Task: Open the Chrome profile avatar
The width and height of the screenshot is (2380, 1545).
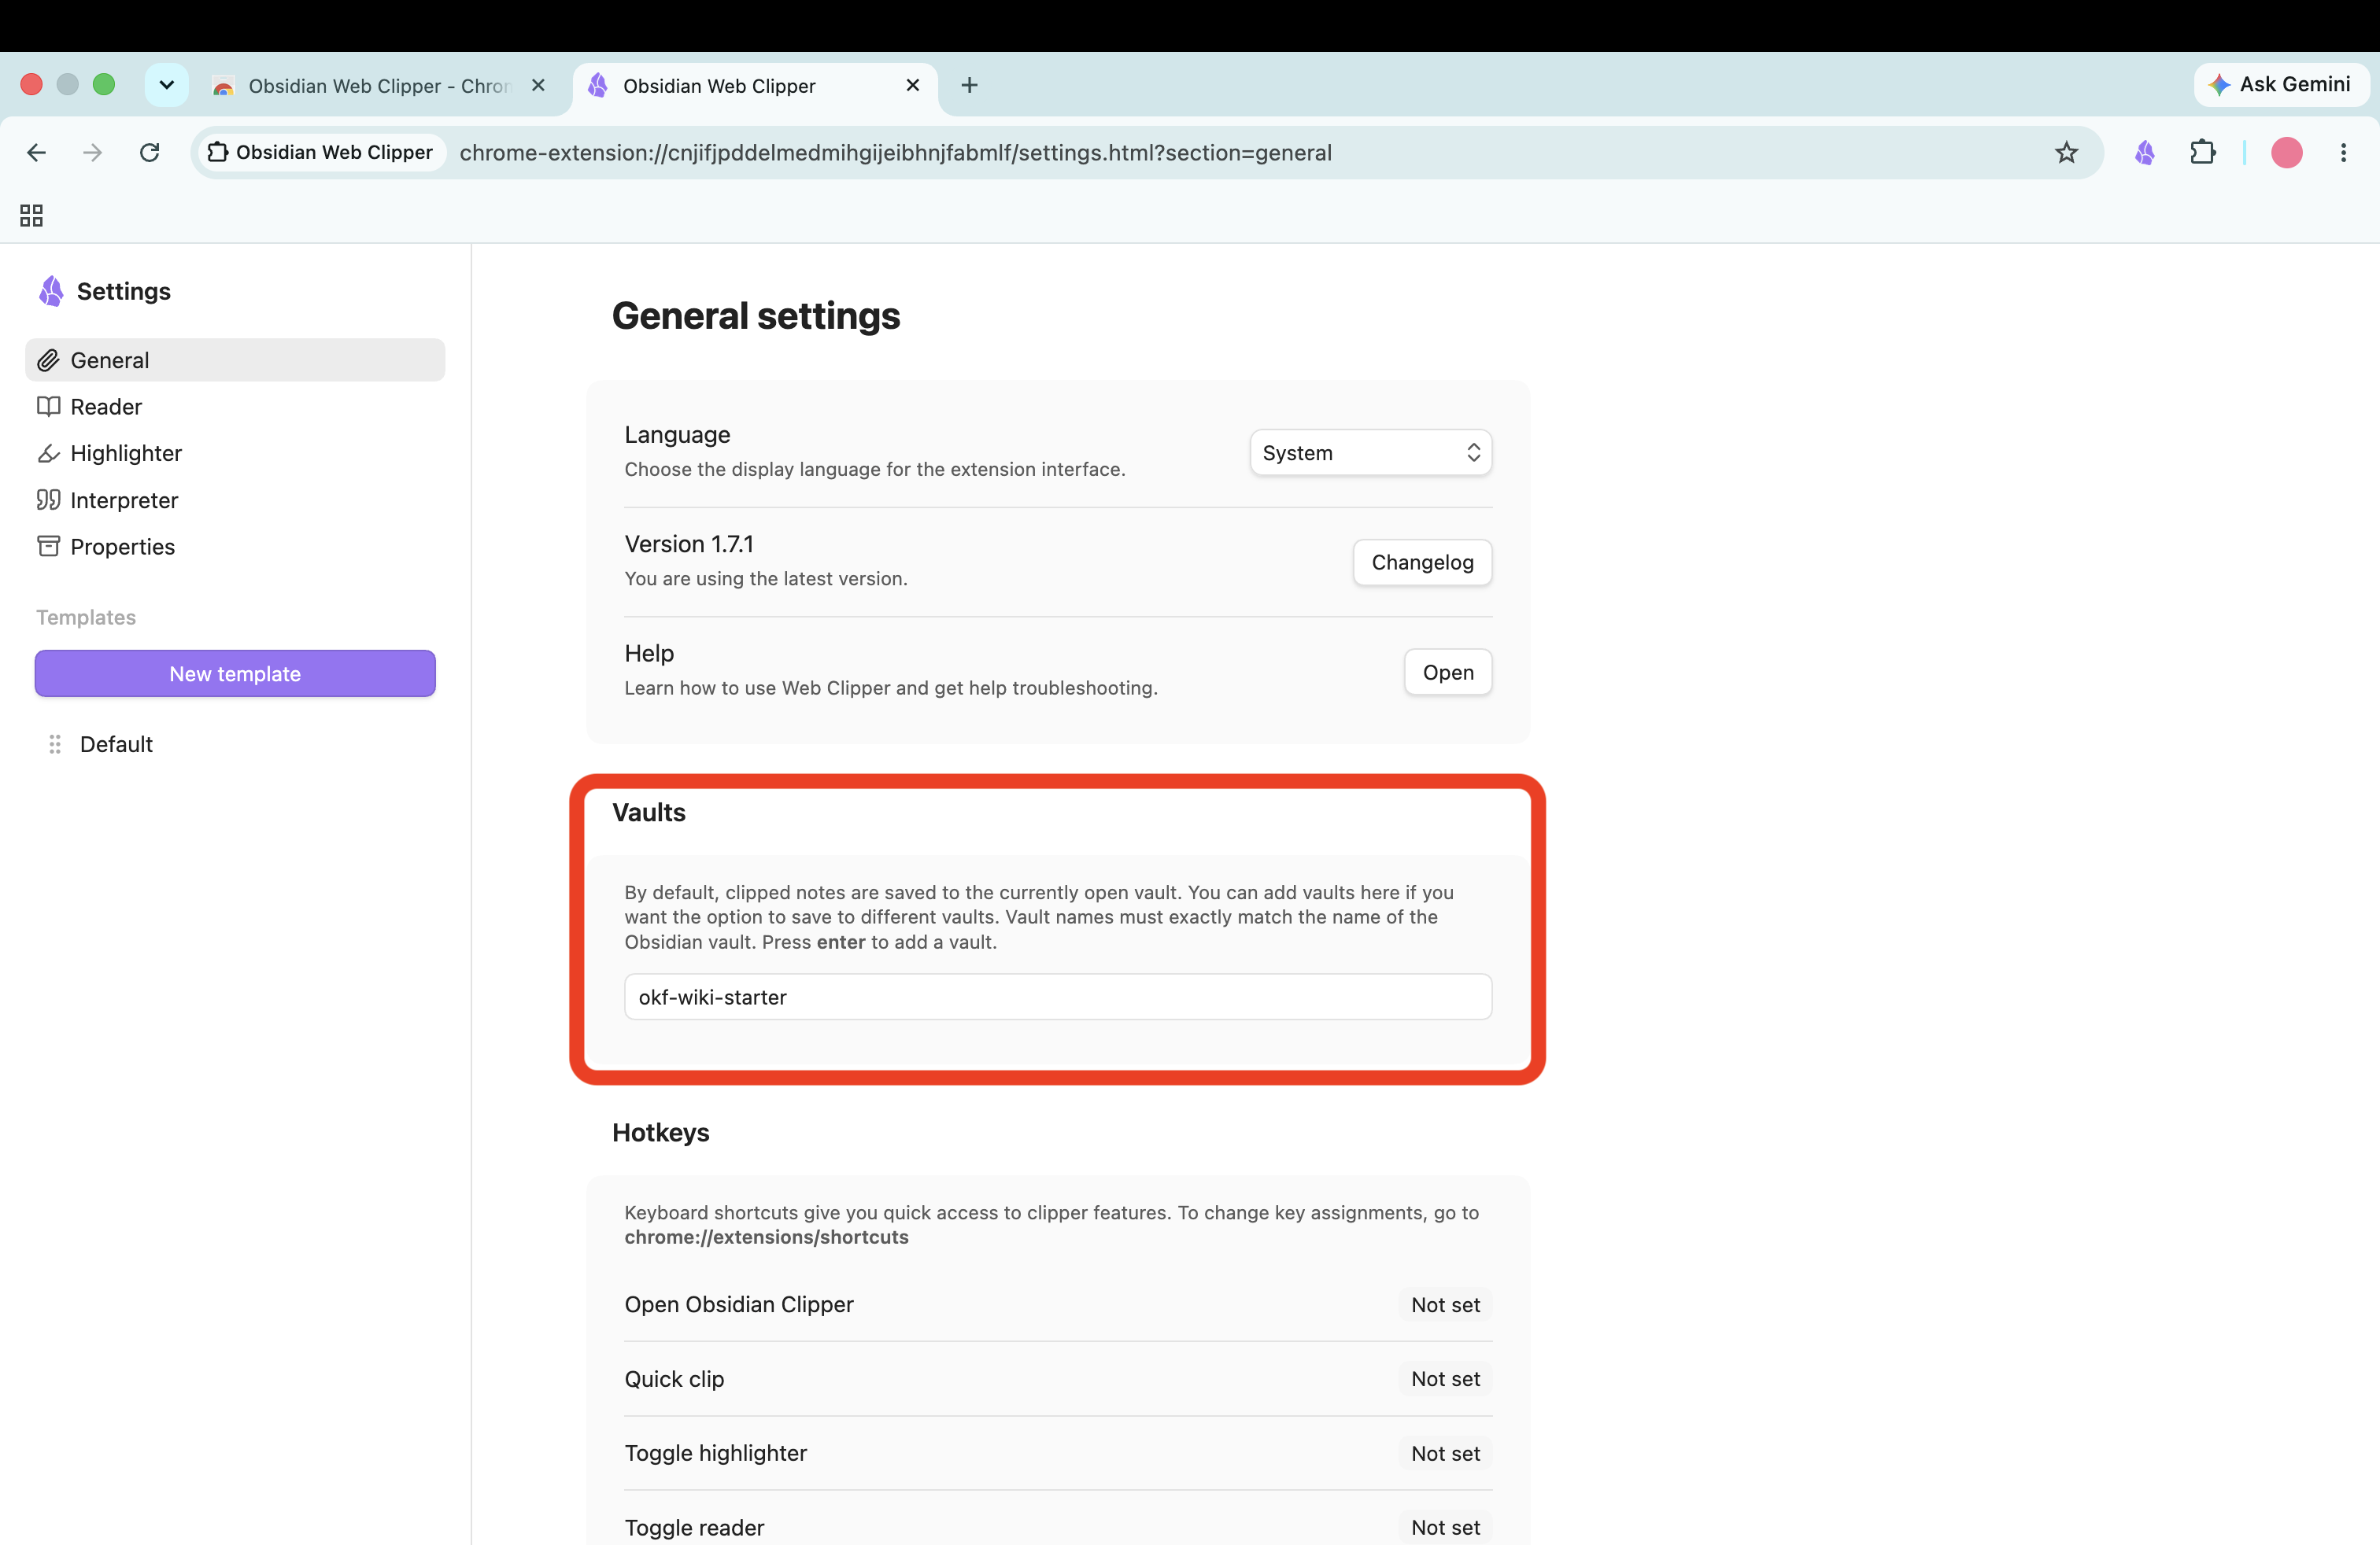Action: [x=2287, y=153]
